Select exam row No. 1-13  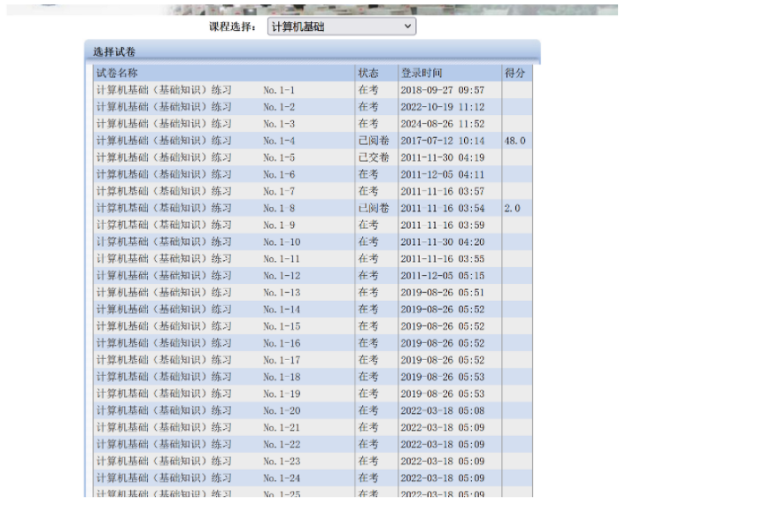313,293
